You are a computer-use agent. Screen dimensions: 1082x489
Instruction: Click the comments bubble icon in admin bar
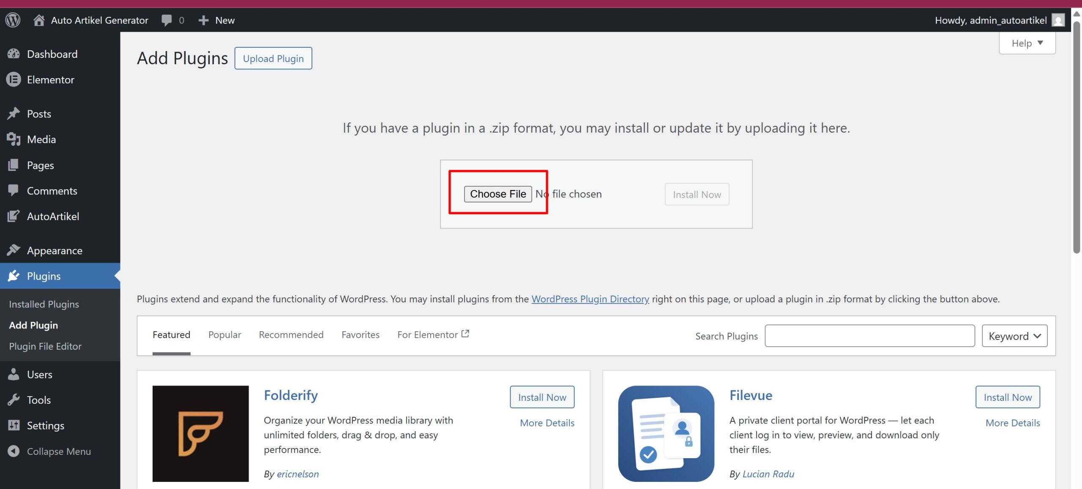click(x=167, y=20)
